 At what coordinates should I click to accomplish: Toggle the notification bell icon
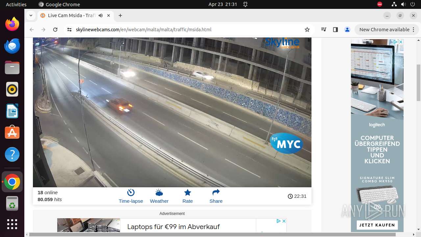point(245,4)
